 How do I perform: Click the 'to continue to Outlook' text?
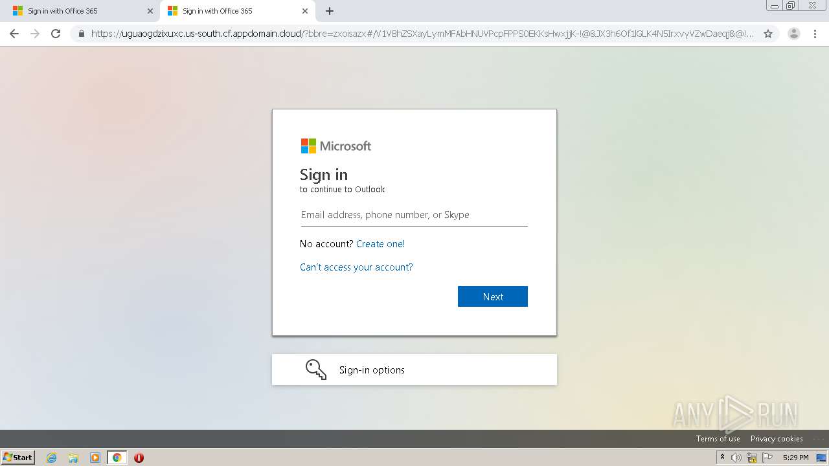343,190
